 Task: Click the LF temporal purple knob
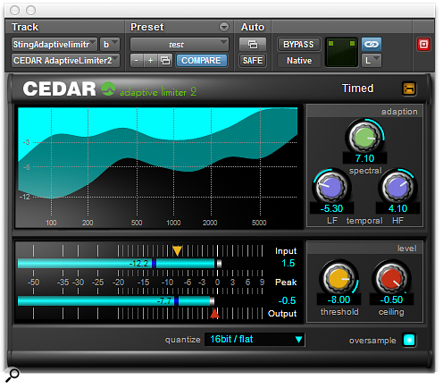click(331, 188)
